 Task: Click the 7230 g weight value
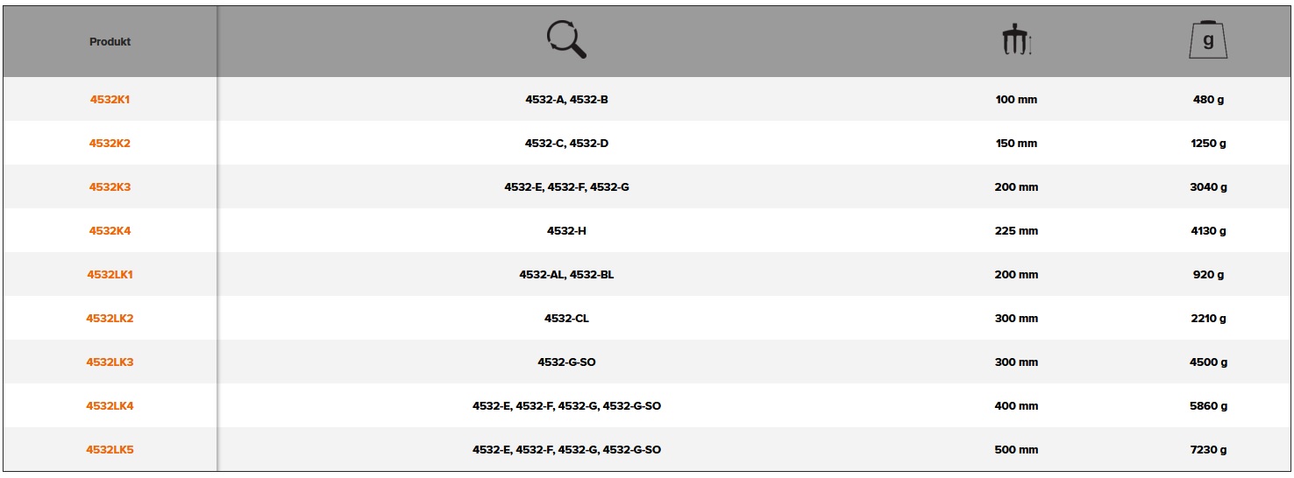coord(1208,450)
